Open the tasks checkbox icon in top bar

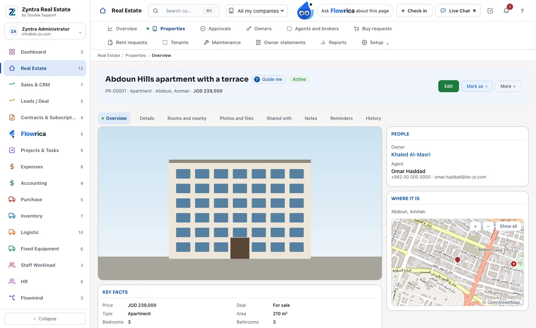(x=490, y=11)
